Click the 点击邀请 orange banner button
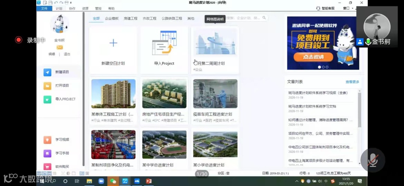Screen dimensions: 404x186 click(x=313, y=57)
